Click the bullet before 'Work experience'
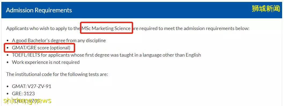The image size is (284, 106). [x=8, y=63]
